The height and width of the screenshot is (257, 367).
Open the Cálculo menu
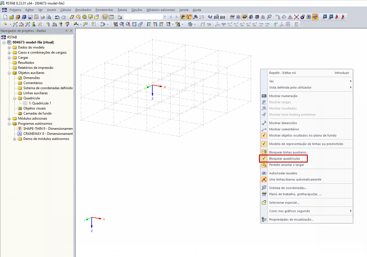pos(66,10)
